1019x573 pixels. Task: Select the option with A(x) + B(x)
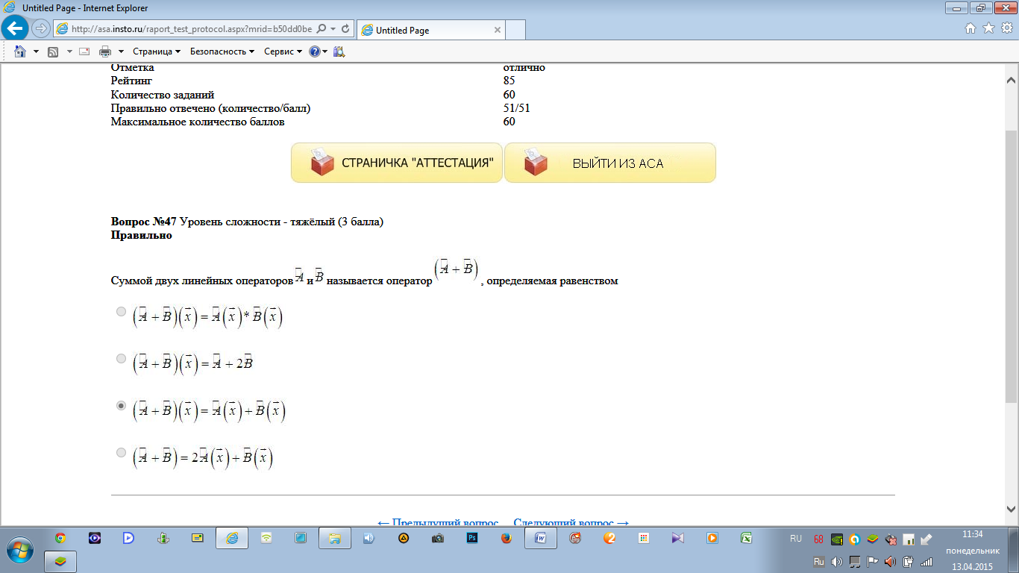tap(122, 406)
